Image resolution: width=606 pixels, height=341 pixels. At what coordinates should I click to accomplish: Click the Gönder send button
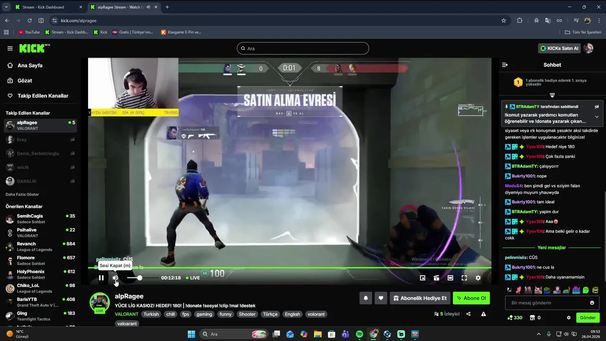(x=588, y=318)
